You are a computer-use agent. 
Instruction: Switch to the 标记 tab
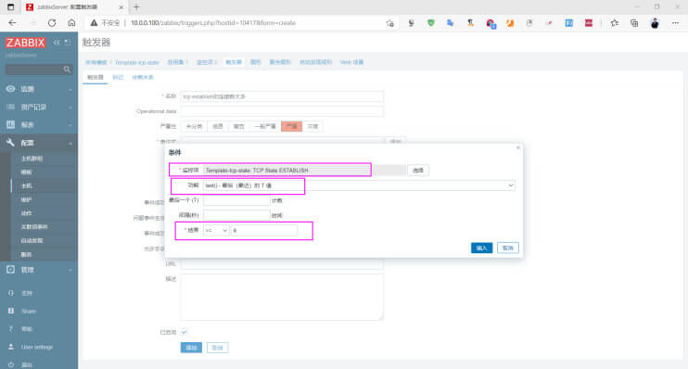click(118, 77)
